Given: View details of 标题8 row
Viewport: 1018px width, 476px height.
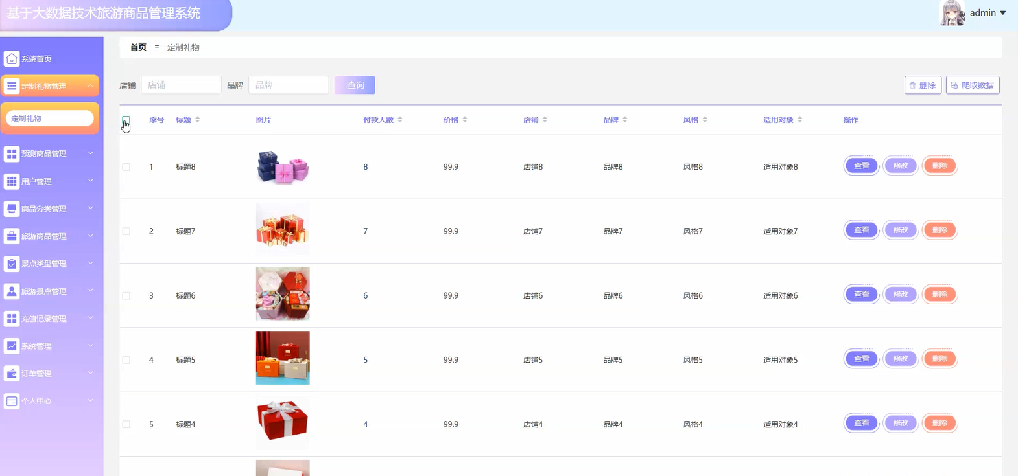Looking at the screenshot, I should [x=862, y=166].
